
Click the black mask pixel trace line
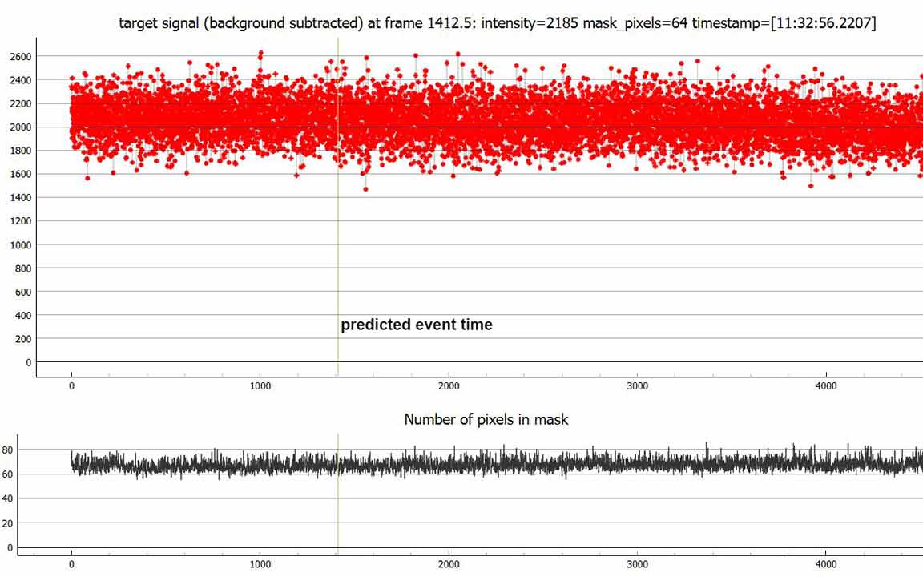[x=498, y=462]
